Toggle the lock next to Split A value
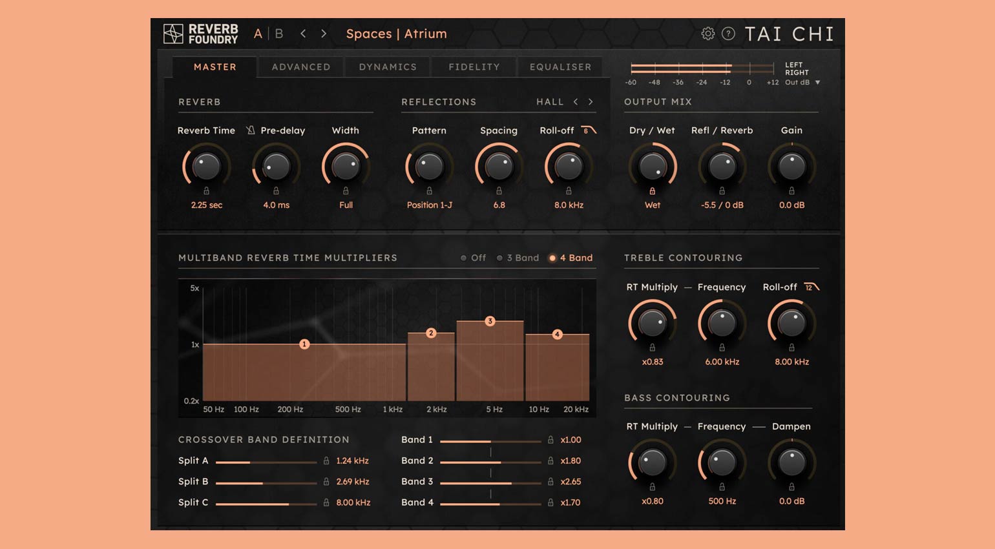The height and width of the screenshot is (549, 995). click(x=326, y=461)
